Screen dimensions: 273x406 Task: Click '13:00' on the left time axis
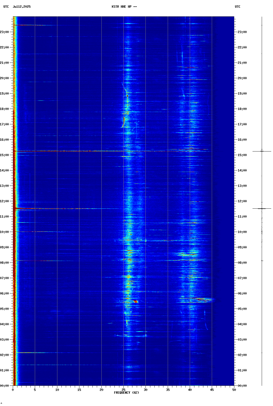click(x=5, y=186)
